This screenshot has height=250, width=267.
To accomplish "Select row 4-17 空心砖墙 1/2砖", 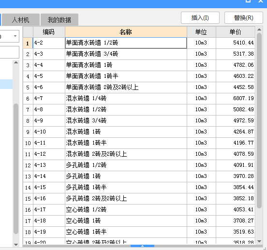I will pyautogui.click(x=139, y=209).
